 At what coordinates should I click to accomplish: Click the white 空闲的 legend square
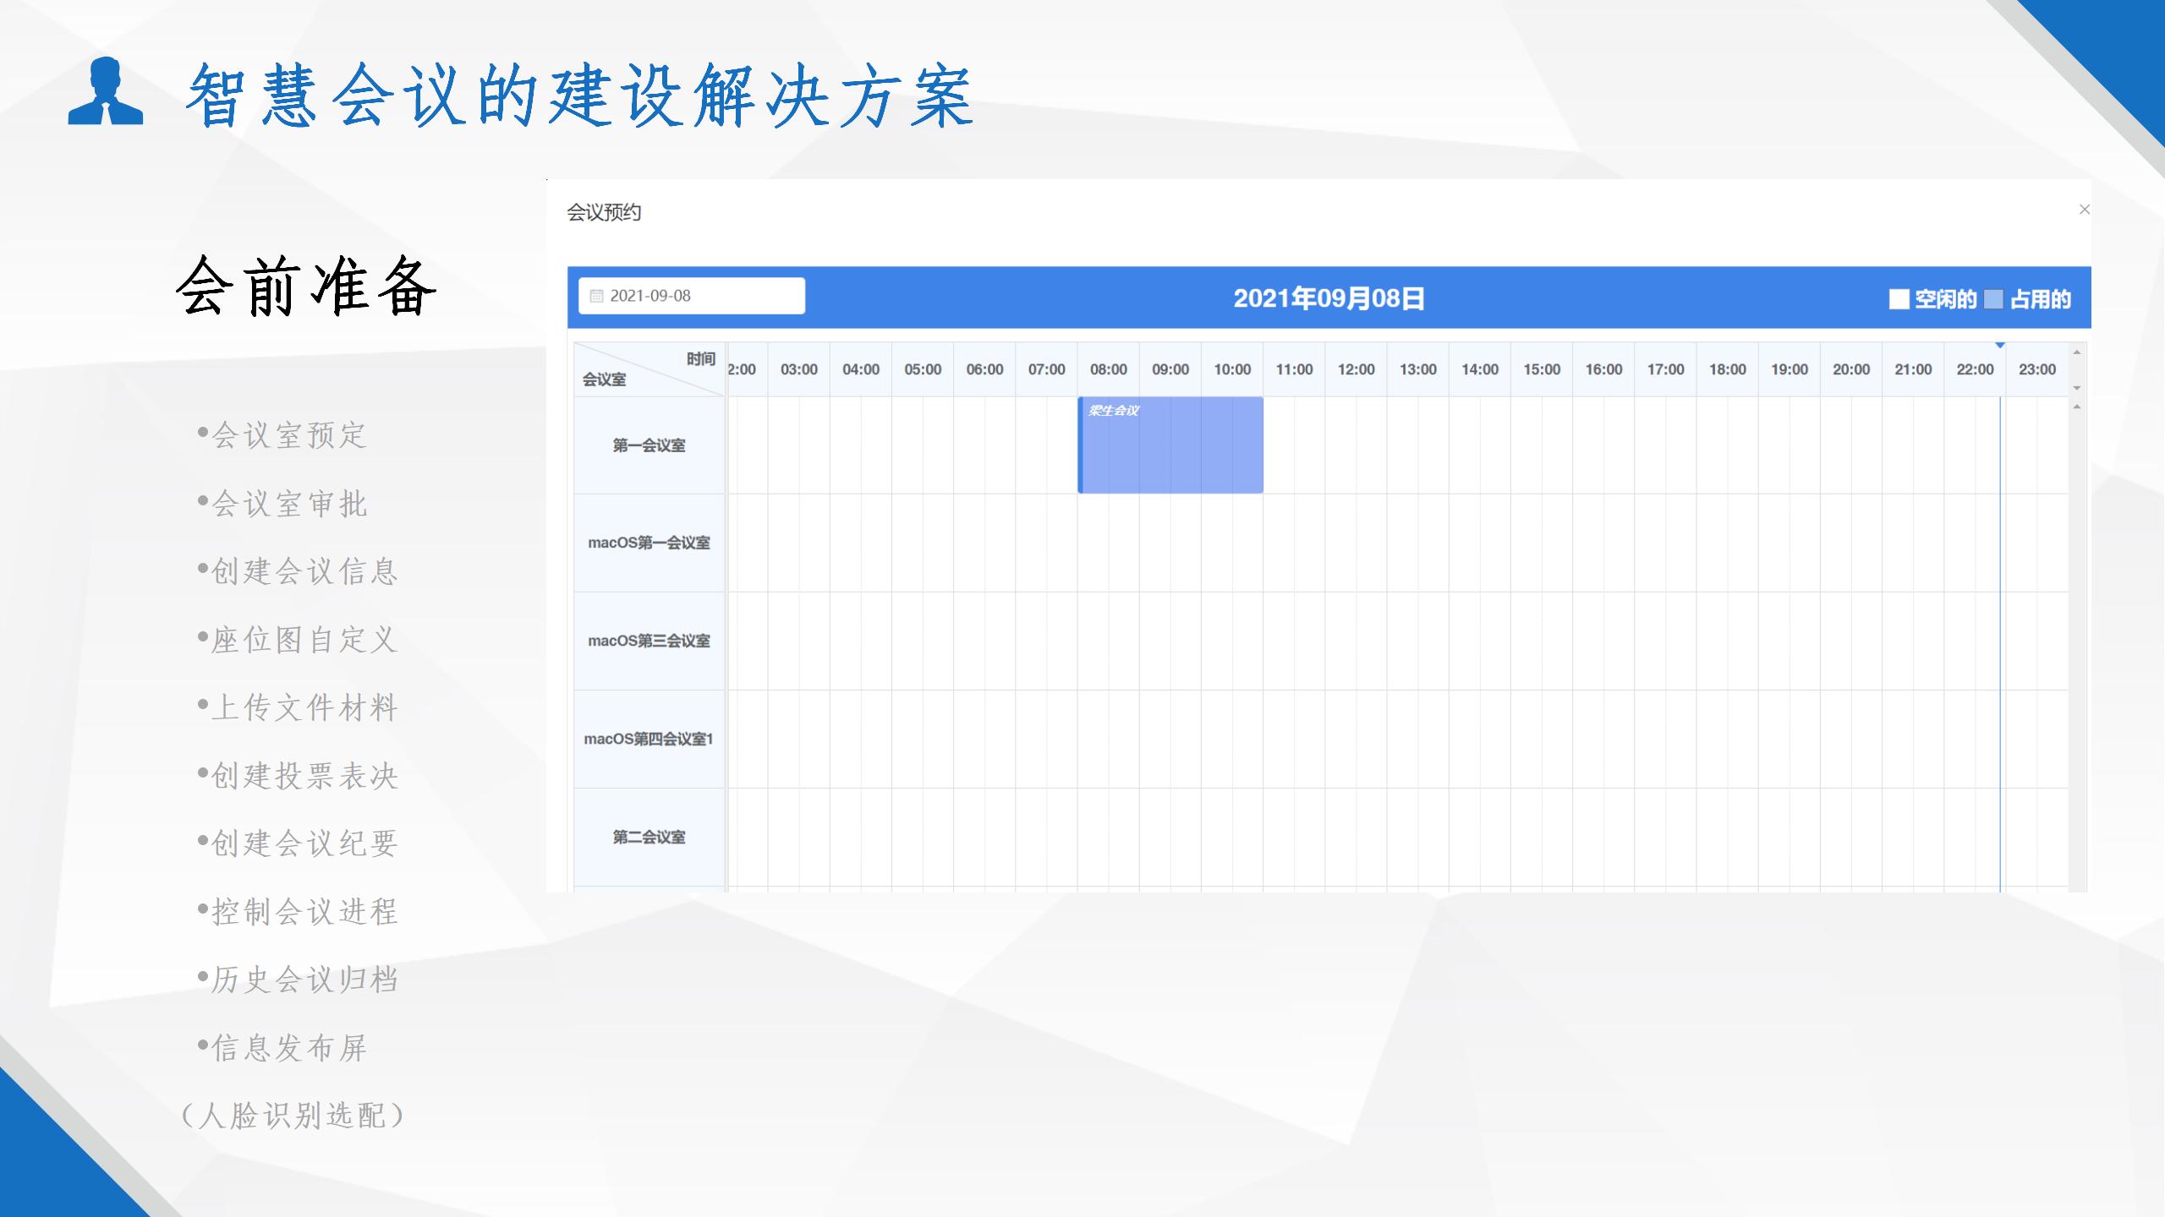coord(1899,299)
